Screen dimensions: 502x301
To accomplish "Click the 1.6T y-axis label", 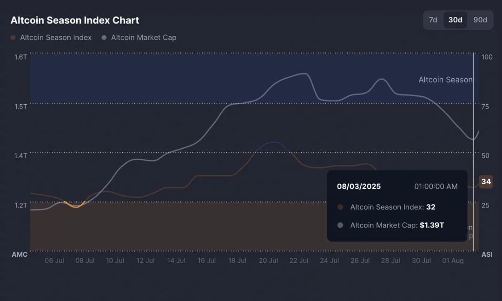I will click(21, 57).
